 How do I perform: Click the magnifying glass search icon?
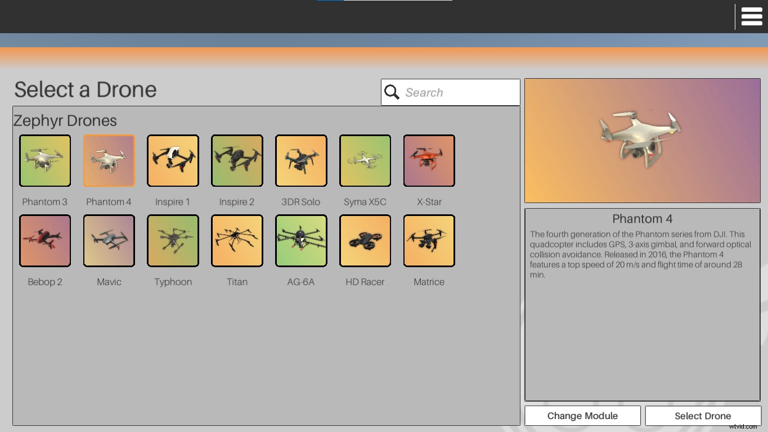point(392,92)
